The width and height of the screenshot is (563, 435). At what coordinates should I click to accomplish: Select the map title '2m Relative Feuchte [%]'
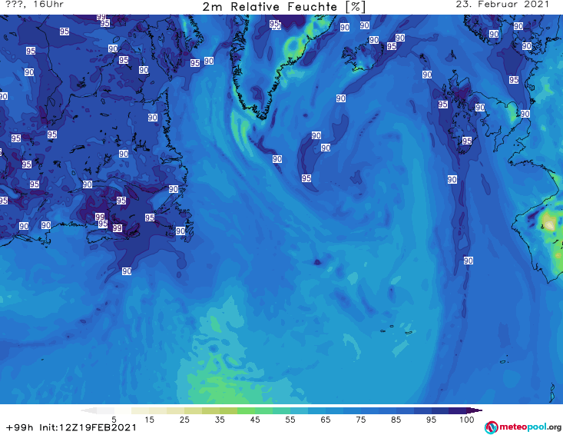(x=283, y=7)
